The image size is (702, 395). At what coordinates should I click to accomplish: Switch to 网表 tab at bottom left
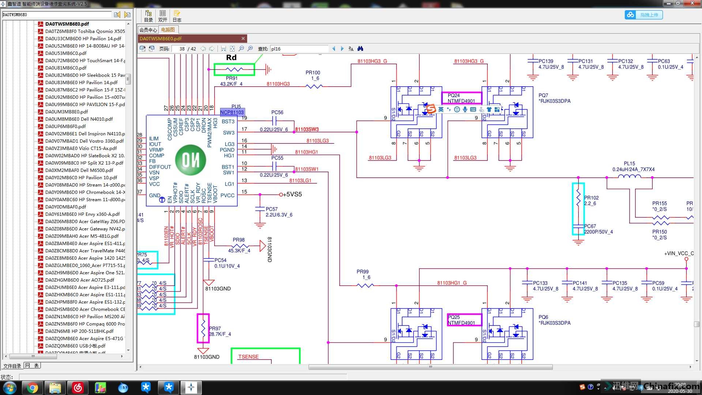[32, 365]
